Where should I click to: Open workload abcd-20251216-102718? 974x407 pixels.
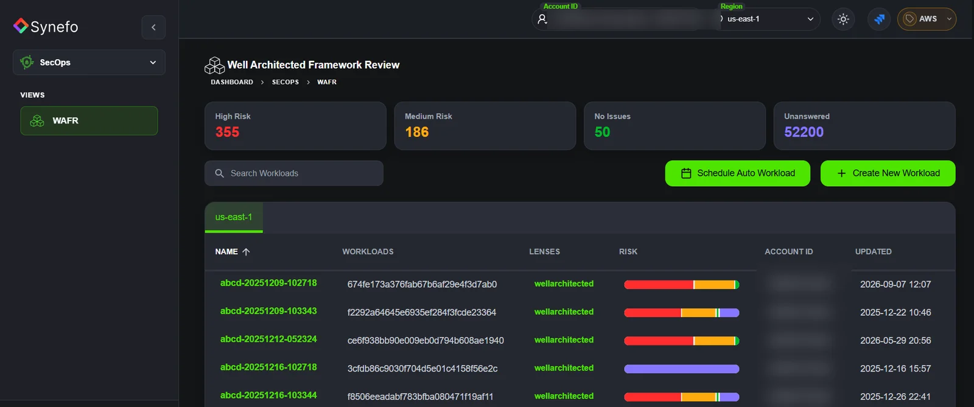[x=268, y=367]
